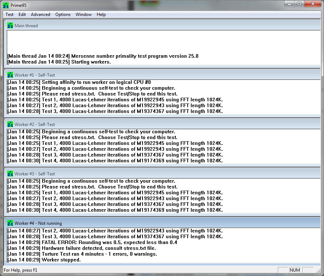Click the 'Starting workers.' log line

pos(59,62)
